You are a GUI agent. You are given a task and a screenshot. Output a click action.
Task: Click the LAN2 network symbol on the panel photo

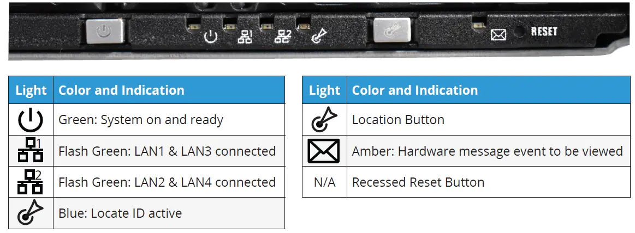pyautogui.click(x=283, y=36)
